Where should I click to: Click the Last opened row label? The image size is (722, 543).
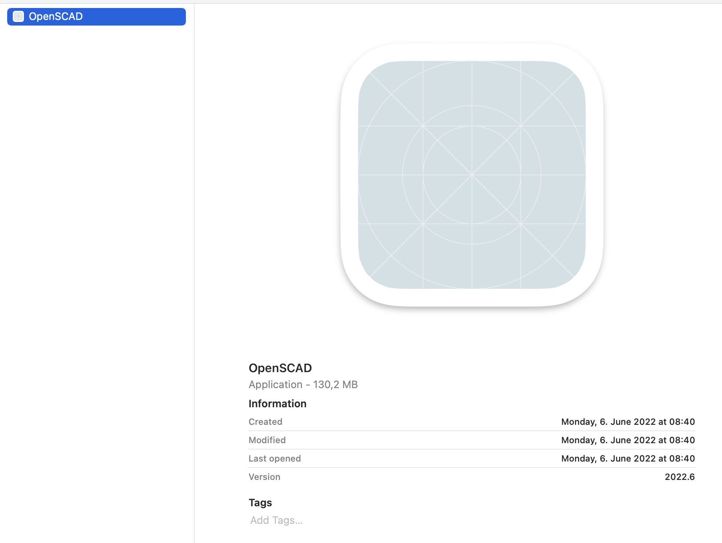pos(274,458)
